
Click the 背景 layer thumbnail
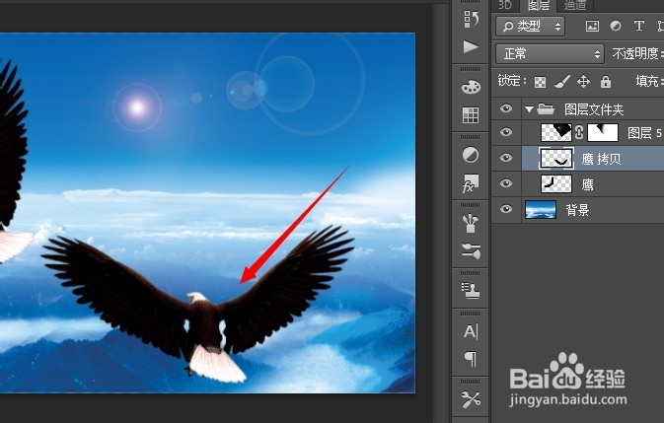[x=541, y=209]
